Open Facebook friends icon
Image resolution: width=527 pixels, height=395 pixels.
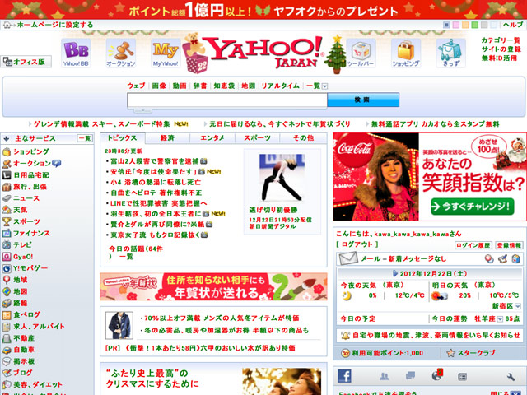point(384,376)
